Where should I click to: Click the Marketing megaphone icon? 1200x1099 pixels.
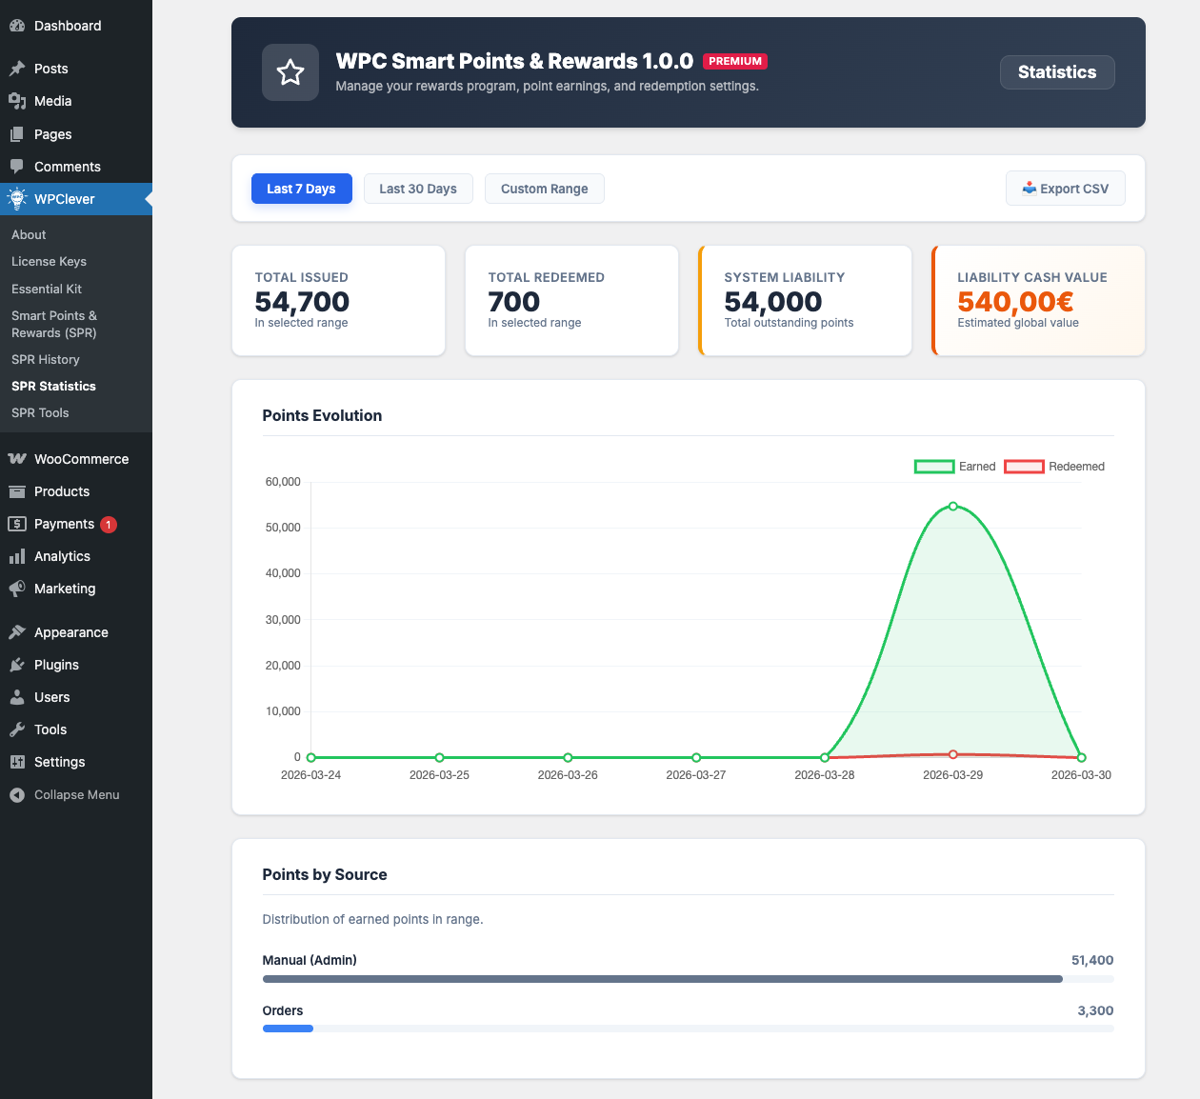[17, 589]
